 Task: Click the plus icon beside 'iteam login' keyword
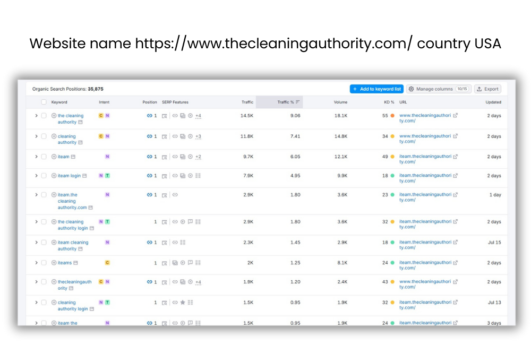click(x=54, y=176)
